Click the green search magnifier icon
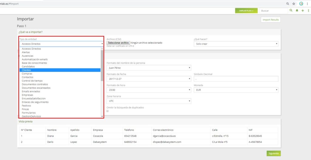This screenshot has height=160, width=311. coord(291,11)
